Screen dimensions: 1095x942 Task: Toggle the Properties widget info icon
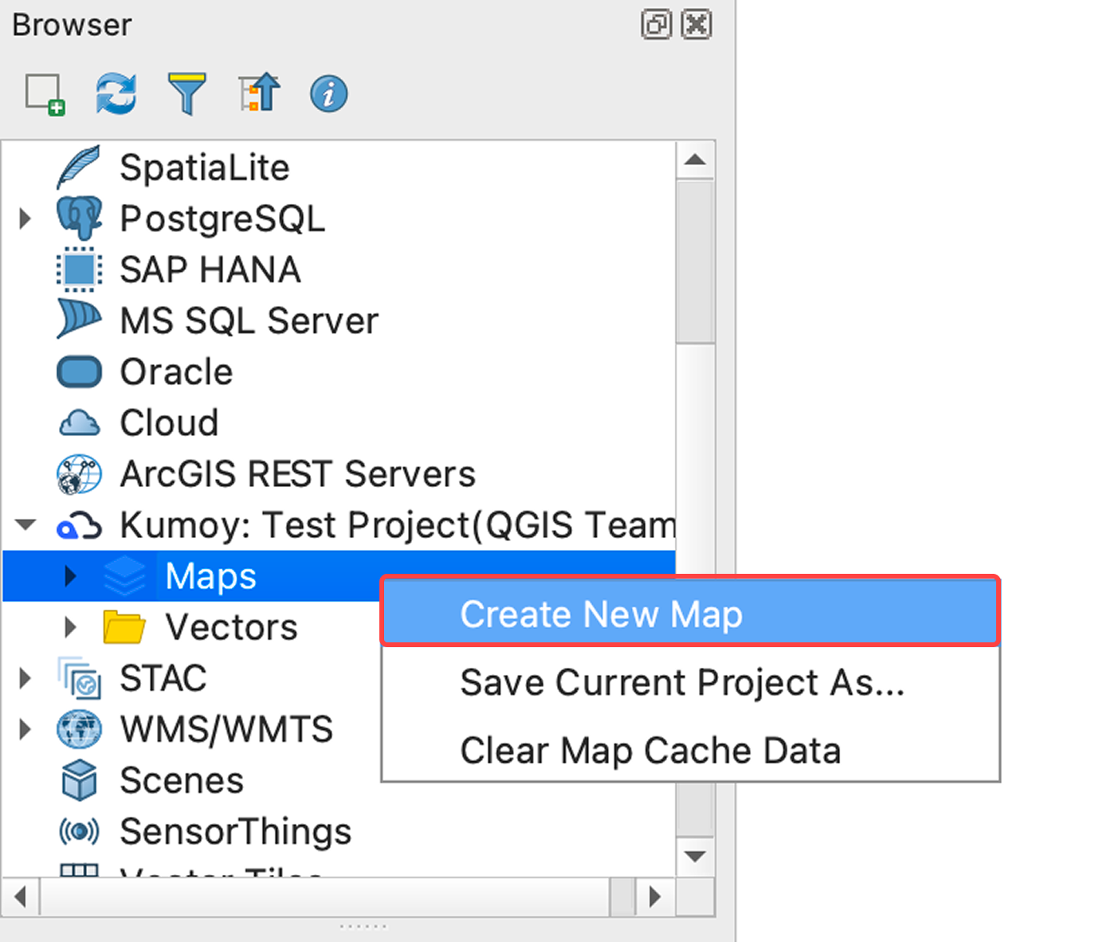point(328,94)
